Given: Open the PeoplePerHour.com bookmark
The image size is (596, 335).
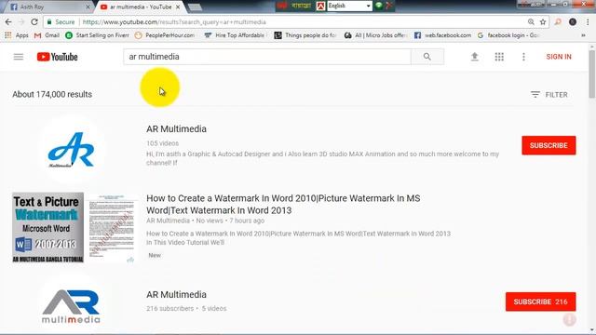Looking at the screenshot, I should point(165,35).
